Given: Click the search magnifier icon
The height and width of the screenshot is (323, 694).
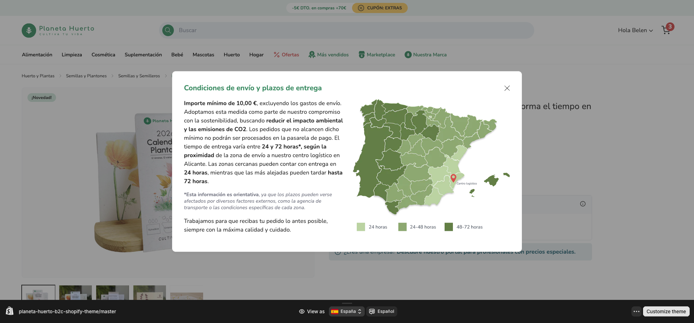Looking at the screenshot, I should point(168,30).
